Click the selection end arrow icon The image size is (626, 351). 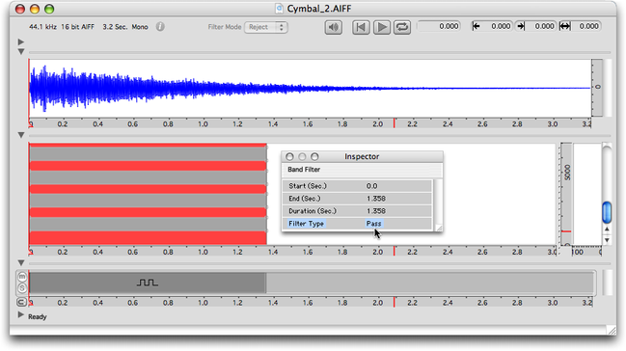coord(520,26)
